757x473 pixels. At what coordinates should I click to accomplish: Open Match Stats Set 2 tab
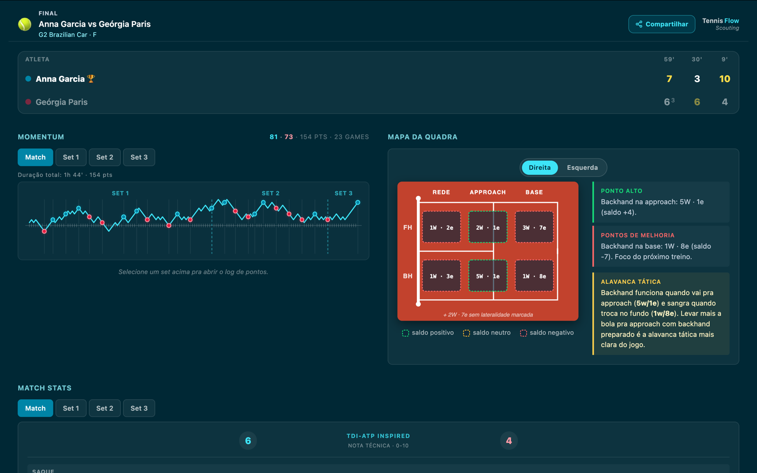coord(105,408)
